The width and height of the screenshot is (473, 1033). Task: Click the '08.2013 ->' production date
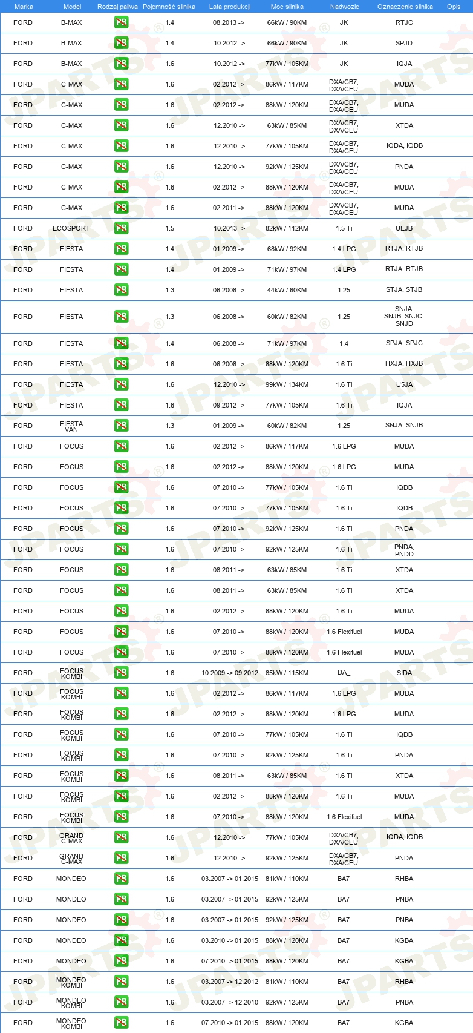coord(229,22)
